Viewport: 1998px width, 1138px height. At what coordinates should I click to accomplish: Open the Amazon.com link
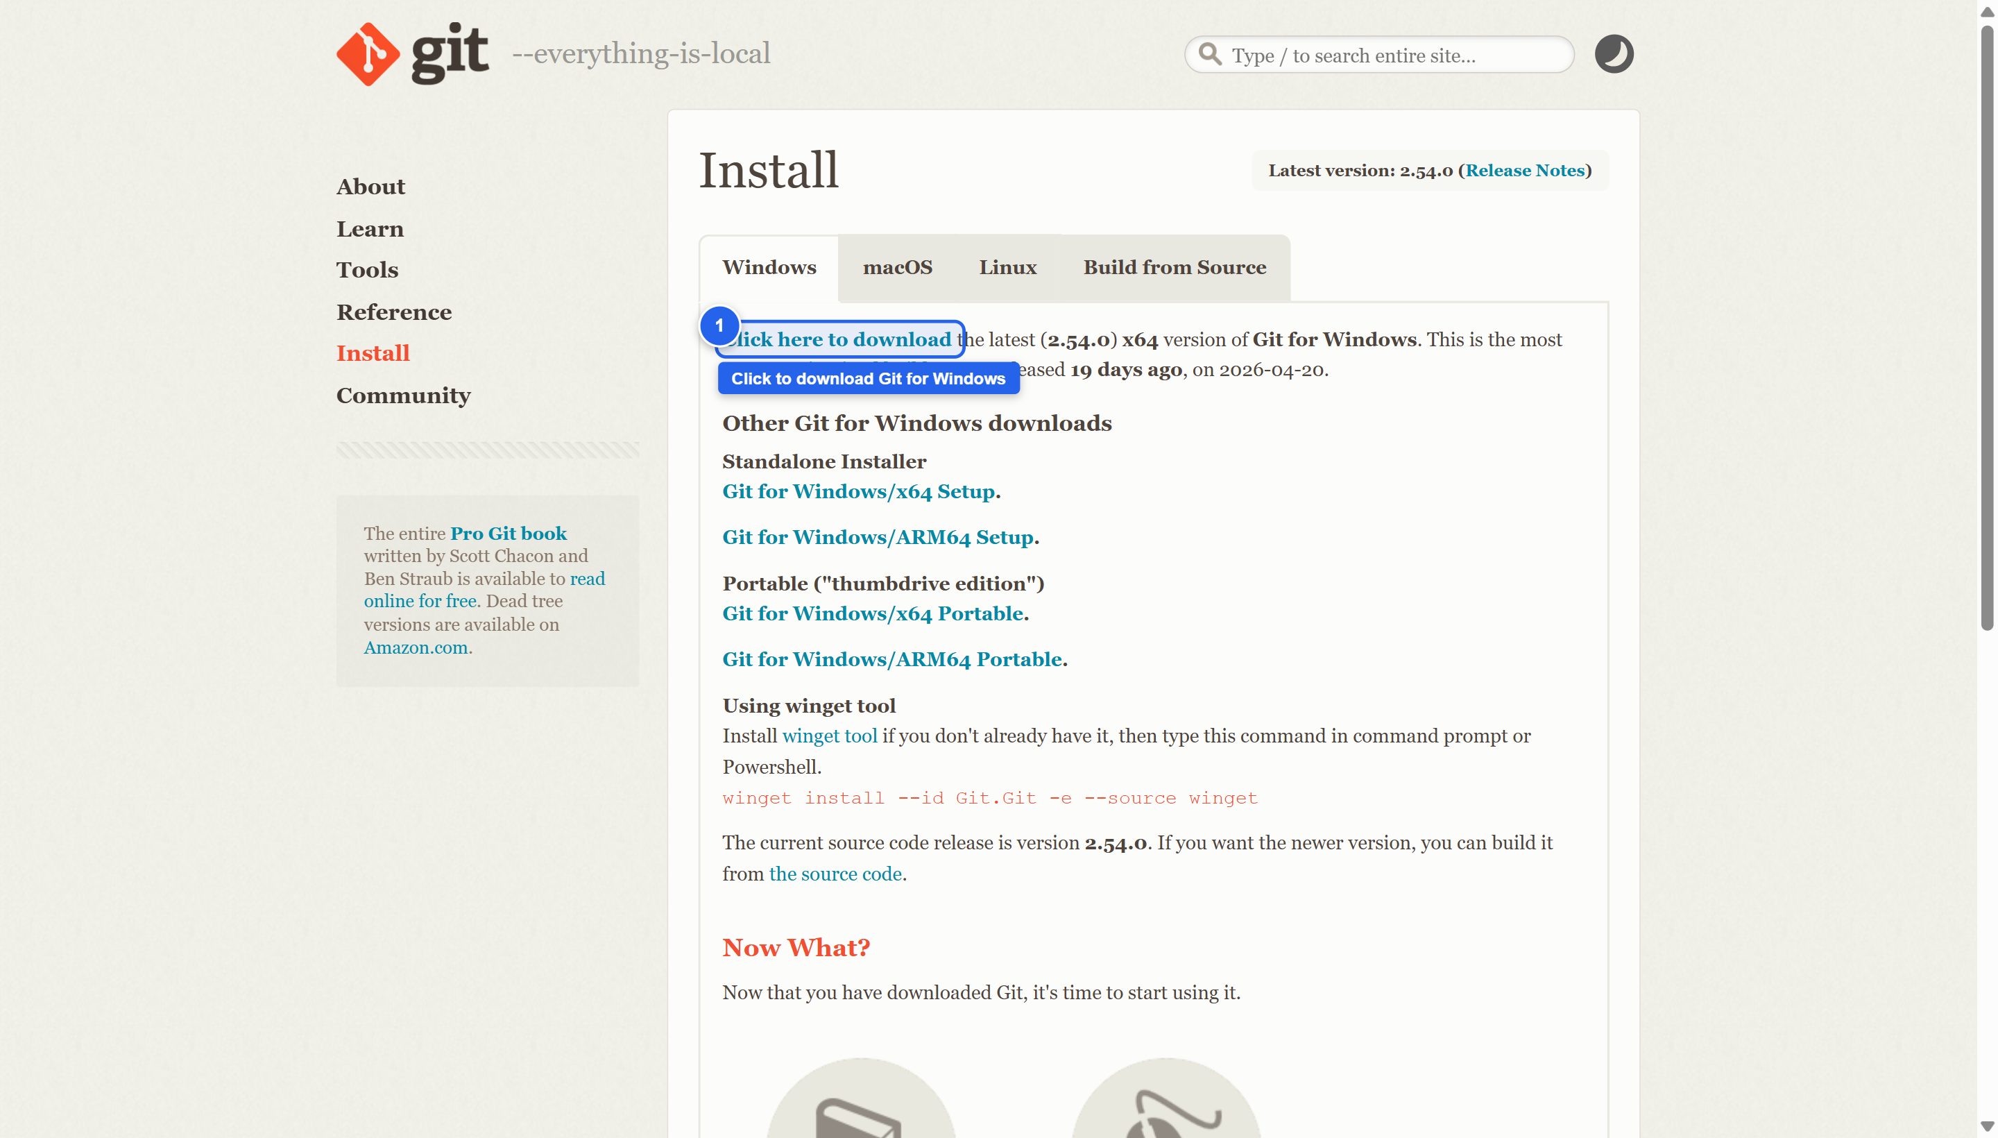[x=416, y=648]
